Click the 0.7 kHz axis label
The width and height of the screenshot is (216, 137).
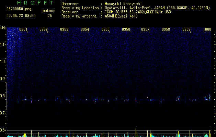click(3, 113)
